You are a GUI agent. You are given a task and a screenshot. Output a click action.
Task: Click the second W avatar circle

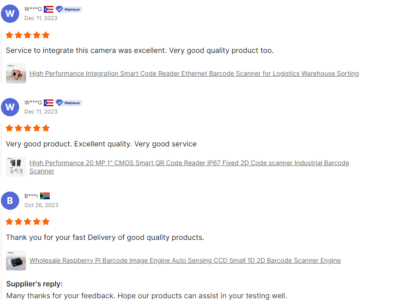pyautogui.click(x=10, y=107)
